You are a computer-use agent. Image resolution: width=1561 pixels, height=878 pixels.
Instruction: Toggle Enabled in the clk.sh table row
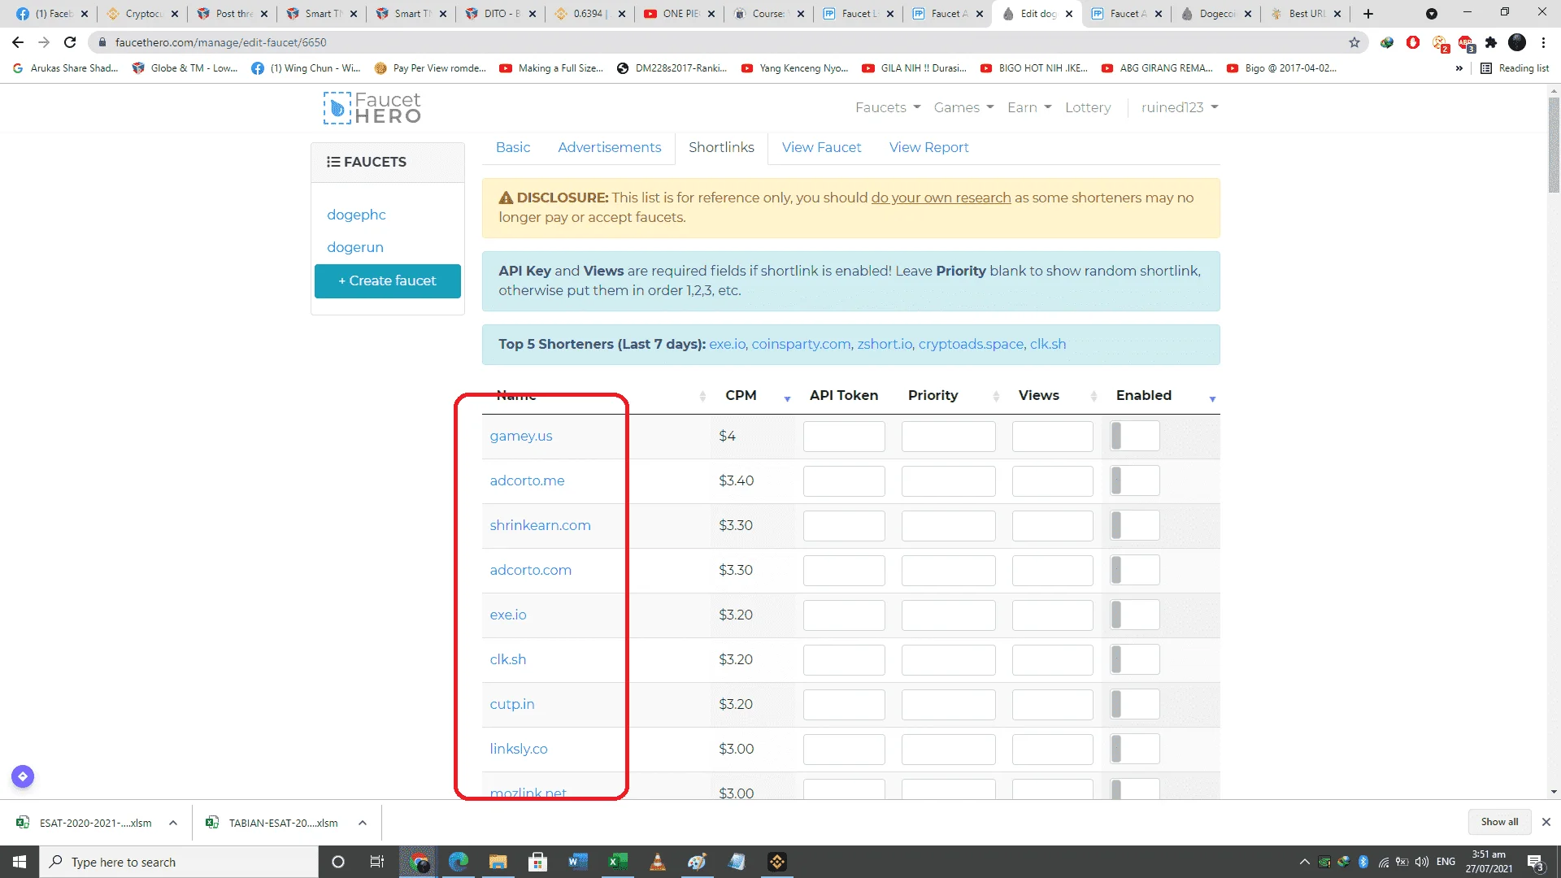[1135, 659]
